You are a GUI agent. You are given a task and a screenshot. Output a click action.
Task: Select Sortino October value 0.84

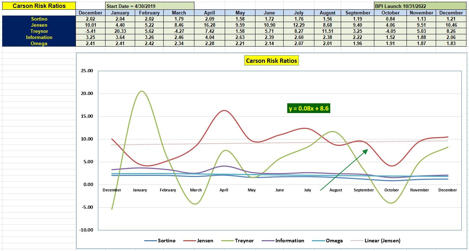tap(391, 19)
